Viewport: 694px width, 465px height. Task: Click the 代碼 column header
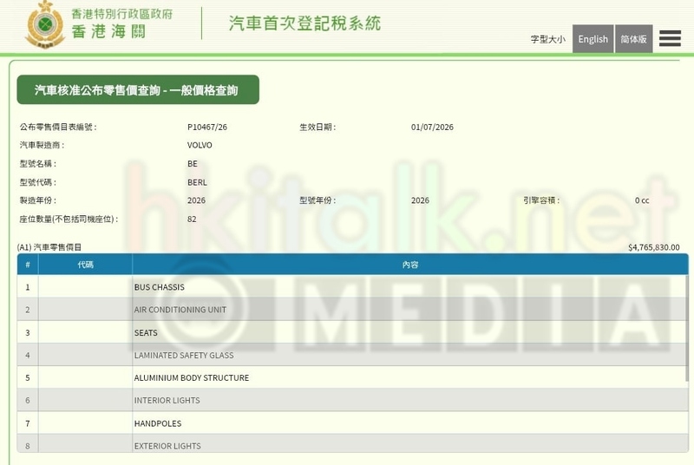click(85, 265)
